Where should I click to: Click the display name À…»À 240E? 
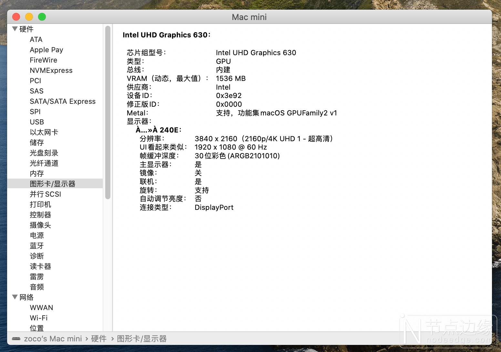pyautogui.click(x=158, y=130)
